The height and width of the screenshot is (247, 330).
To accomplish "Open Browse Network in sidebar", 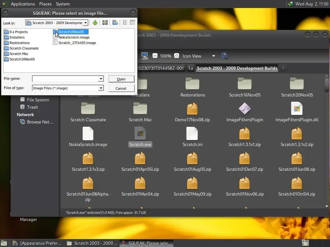I will tap(37, 122).
